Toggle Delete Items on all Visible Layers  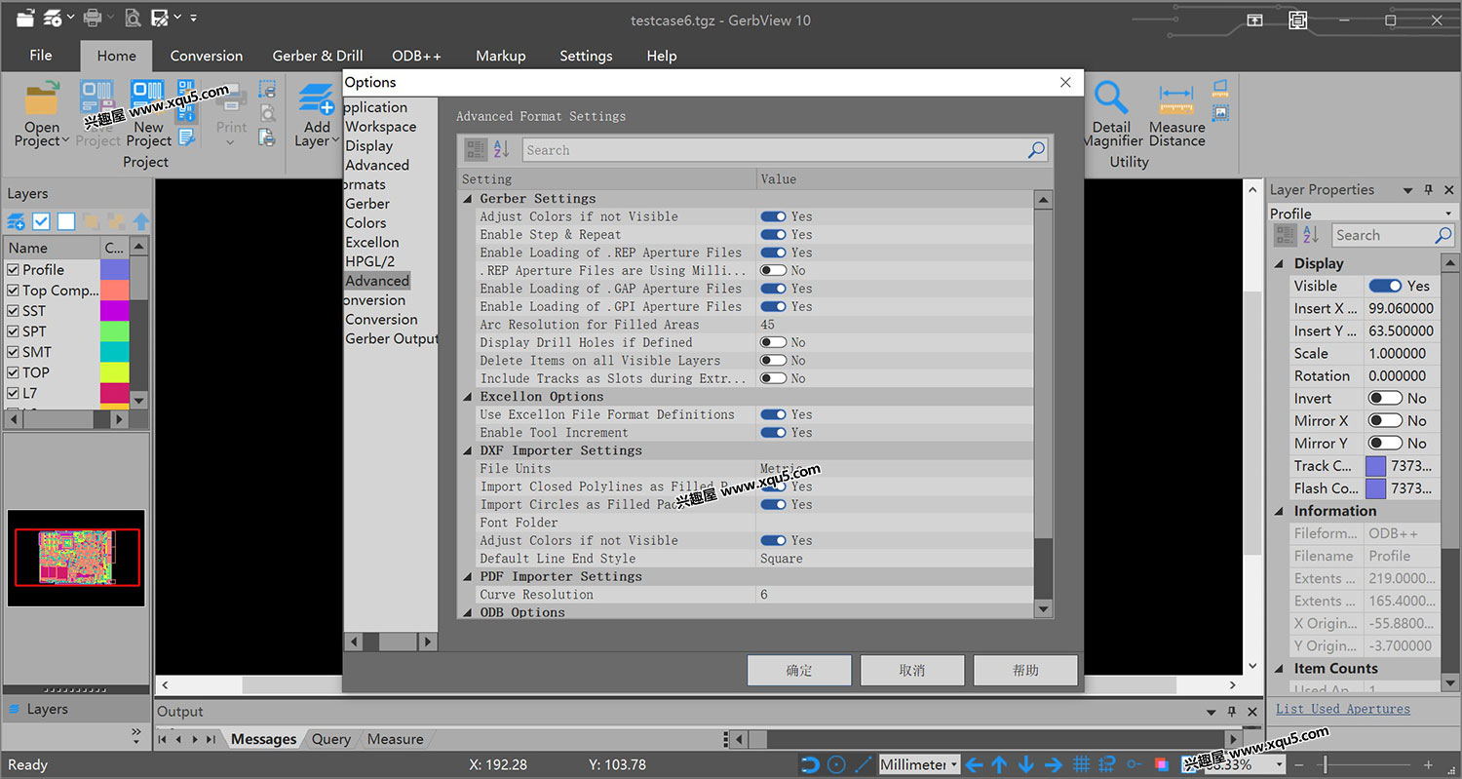[x=774, y=360]
